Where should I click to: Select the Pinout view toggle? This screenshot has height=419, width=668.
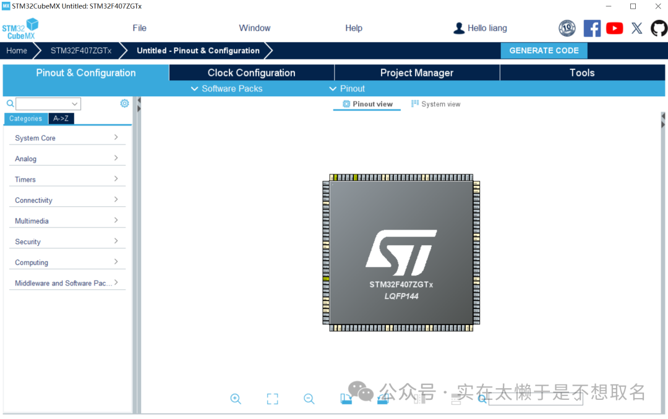pyautogui.click(x=367, y=104)
